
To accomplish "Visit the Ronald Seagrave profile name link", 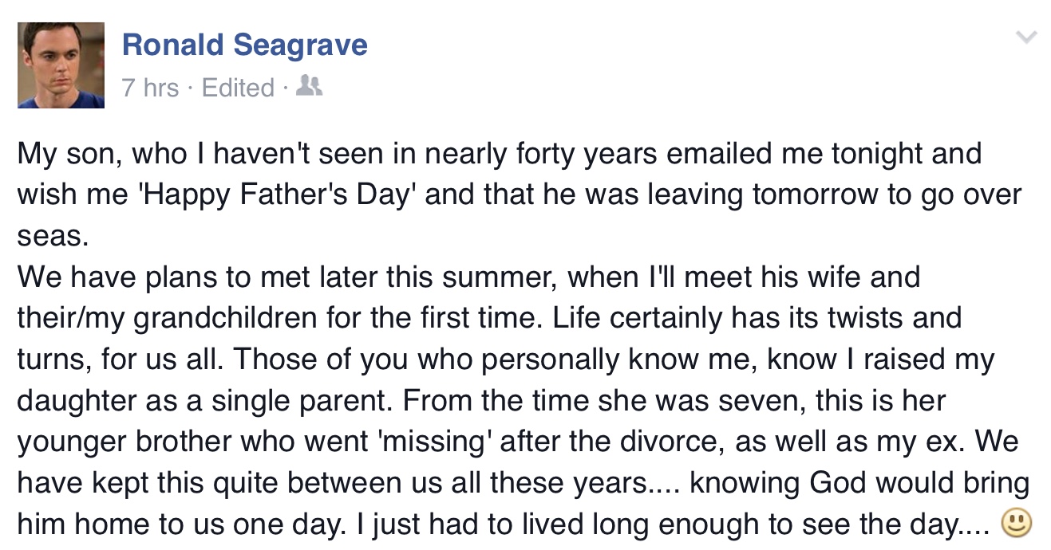I will pyautogui.click(x=245, y=45).
